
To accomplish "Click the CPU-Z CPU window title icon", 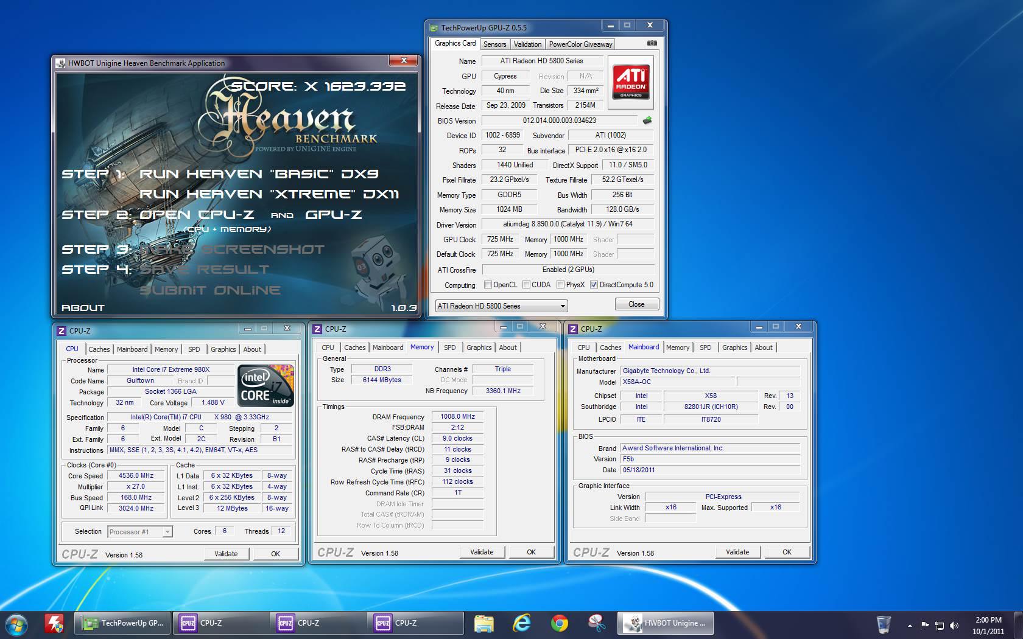I will (x=62, y=331).
